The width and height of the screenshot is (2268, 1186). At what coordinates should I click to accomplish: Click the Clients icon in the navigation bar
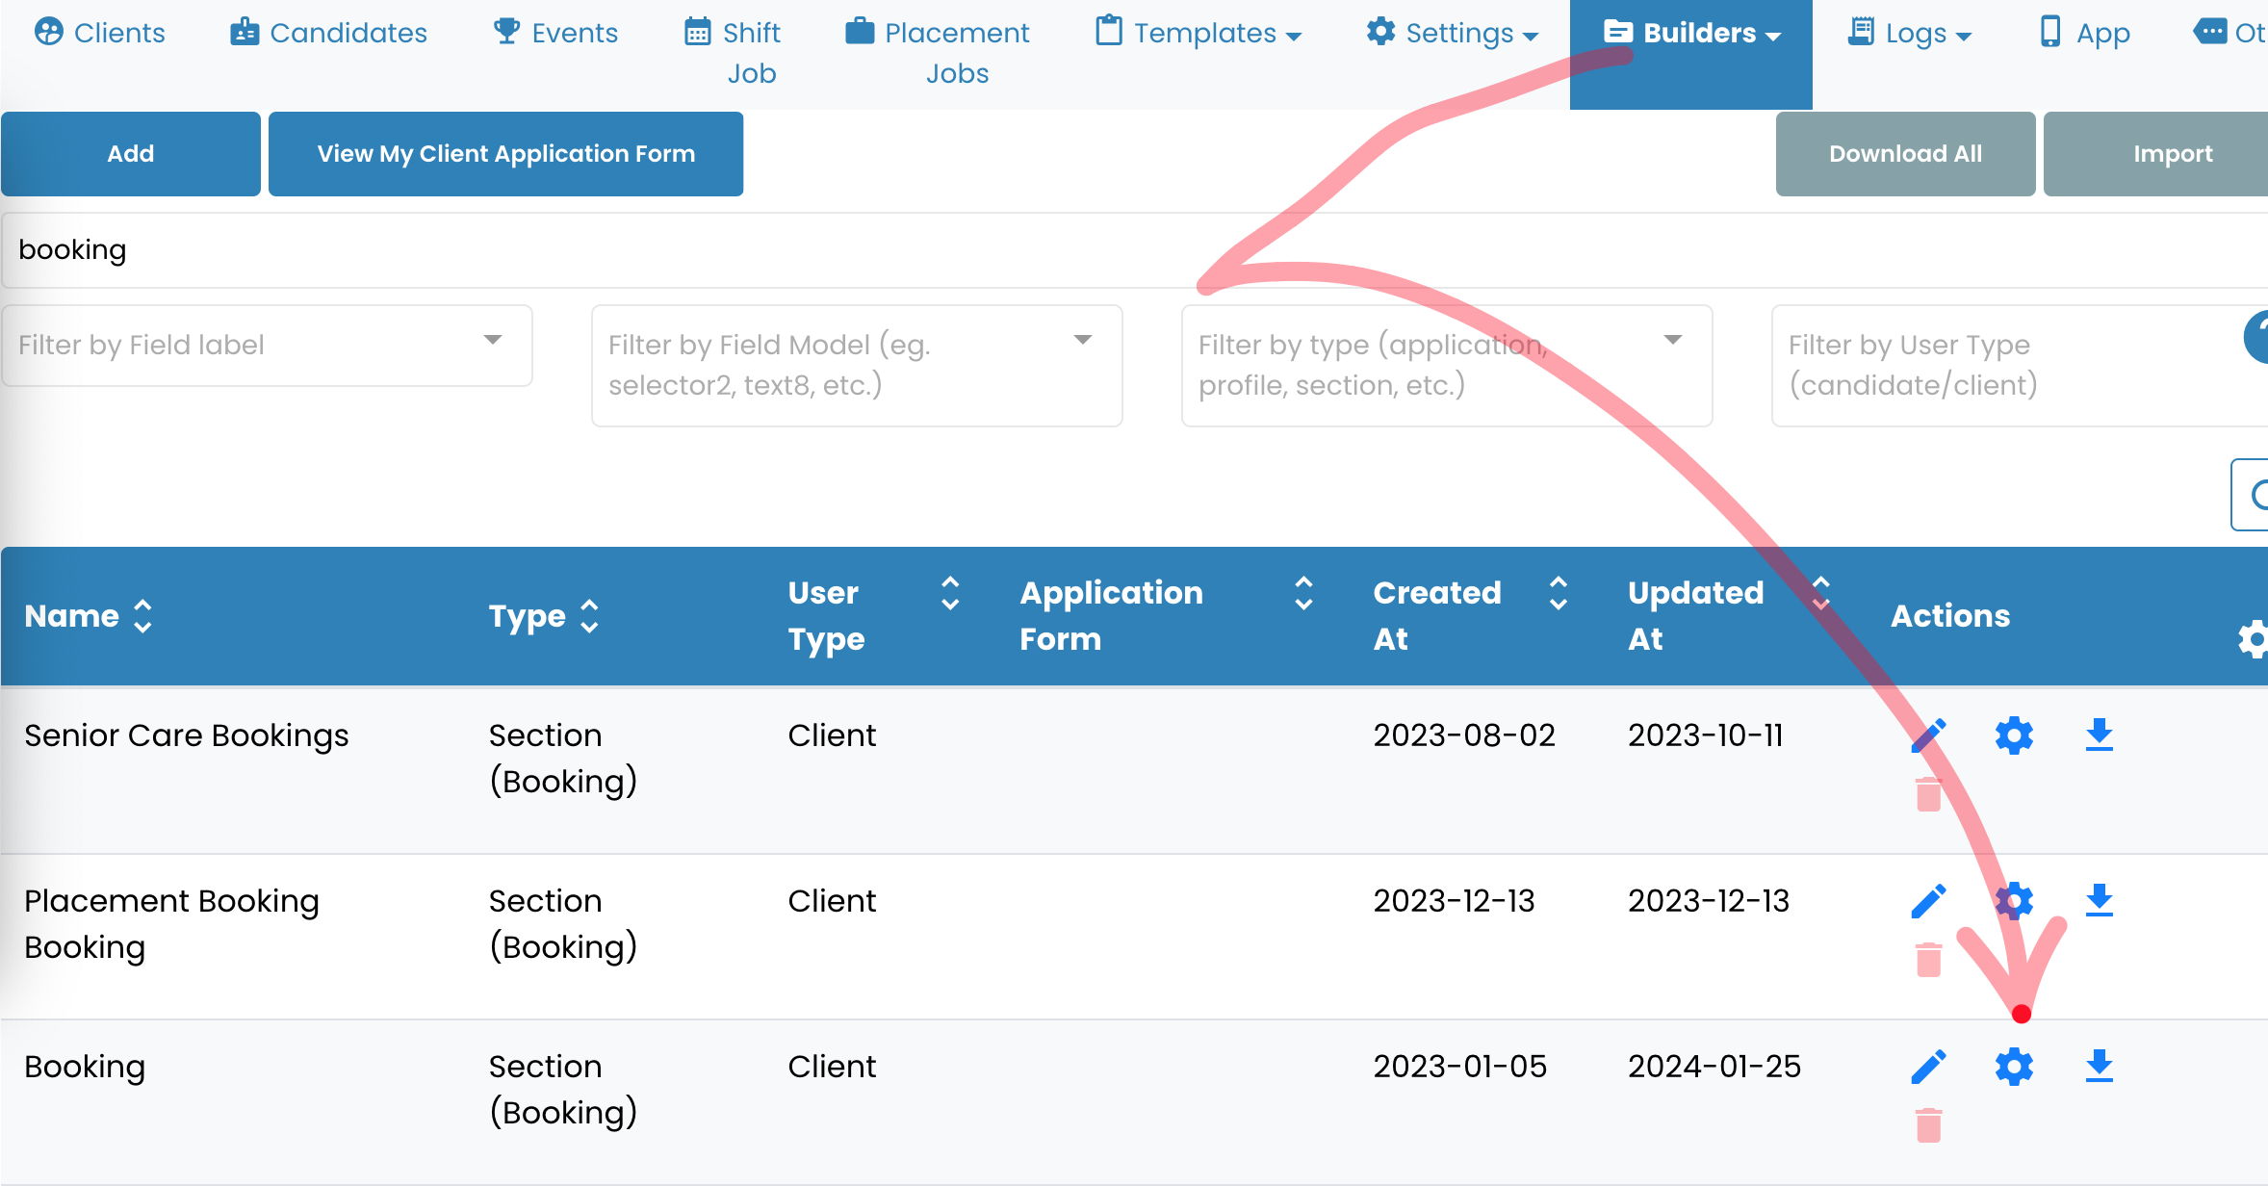[x=50, y=32]
